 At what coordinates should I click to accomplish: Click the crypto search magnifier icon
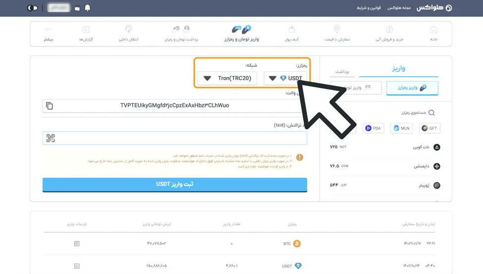click(x=431, y=113)
